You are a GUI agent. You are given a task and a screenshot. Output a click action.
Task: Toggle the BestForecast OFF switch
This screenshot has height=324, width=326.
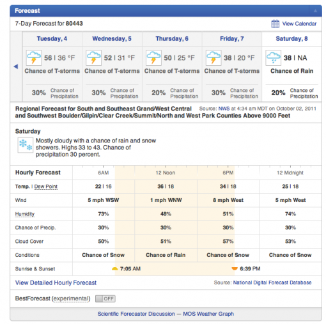click(x=105, y=298)
